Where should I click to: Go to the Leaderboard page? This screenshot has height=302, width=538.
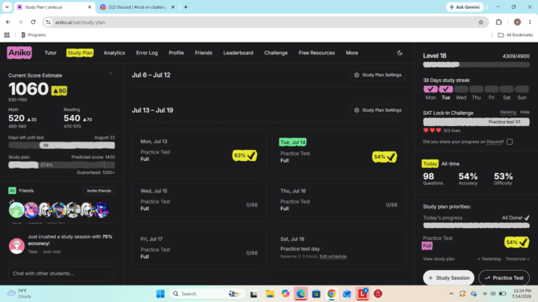click(x=238, y=53)
